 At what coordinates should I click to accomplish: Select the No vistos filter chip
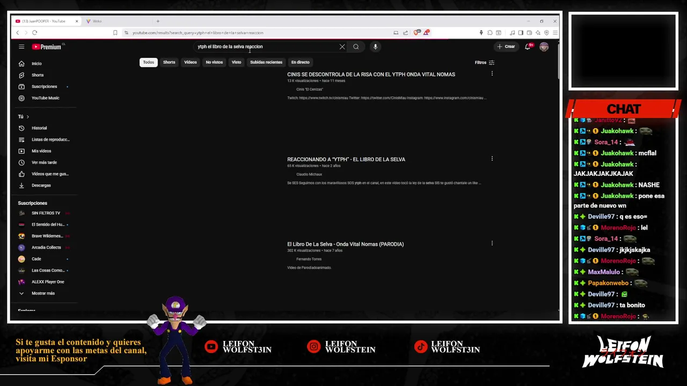pos(214,62)
